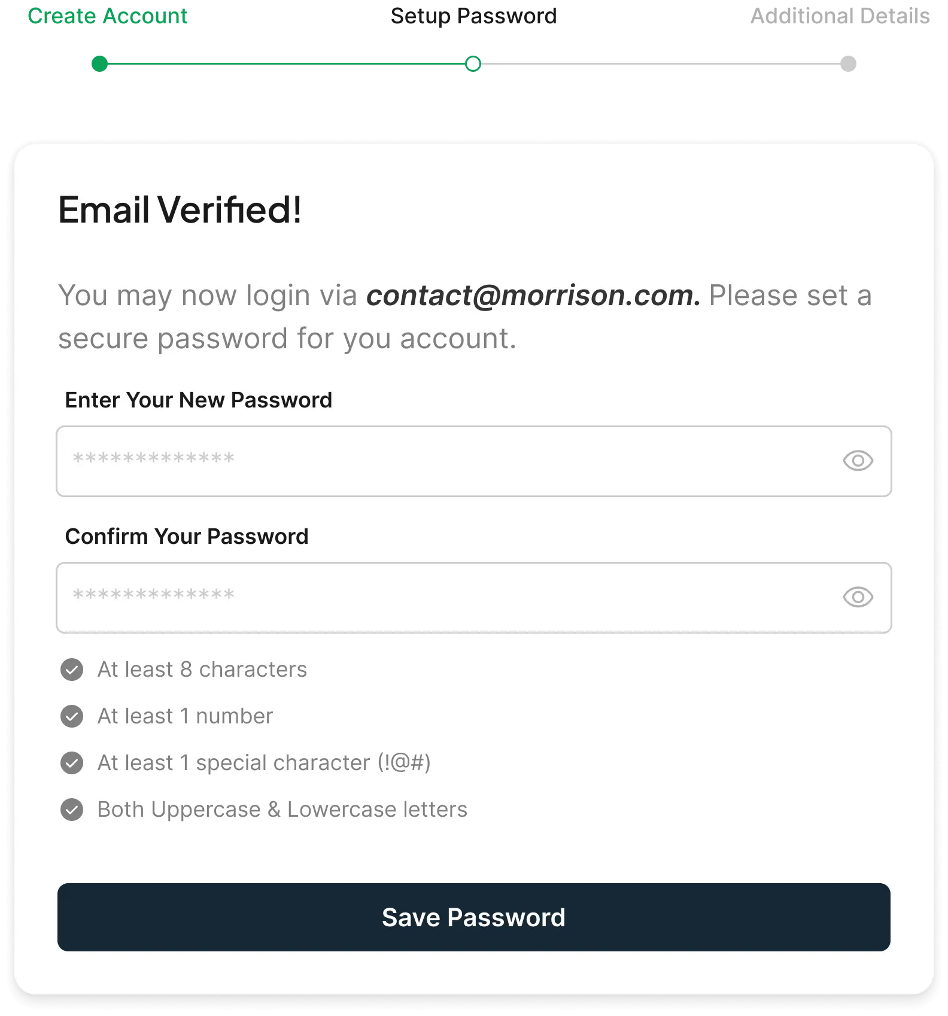Click the Uppercase & Lowercase check icon
Image resolution: width=948 pixels, height=1016 pixels.
tap(72, 810)
